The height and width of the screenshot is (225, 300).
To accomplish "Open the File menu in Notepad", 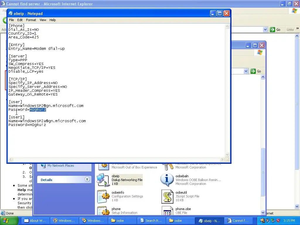I will [x=11, y=20].
